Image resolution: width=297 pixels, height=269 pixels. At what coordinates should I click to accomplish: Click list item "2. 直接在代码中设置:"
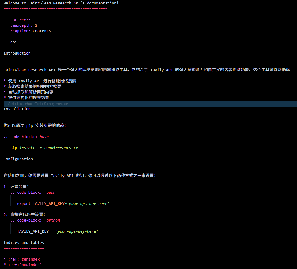(24, 215)
